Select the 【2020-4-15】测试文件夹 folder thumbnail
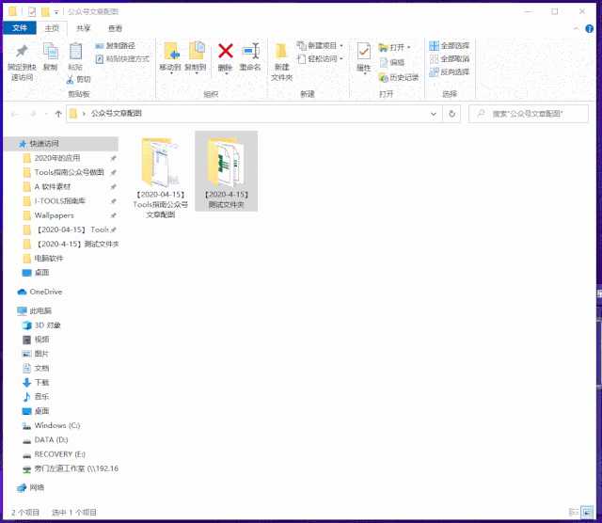 [226, 171]
